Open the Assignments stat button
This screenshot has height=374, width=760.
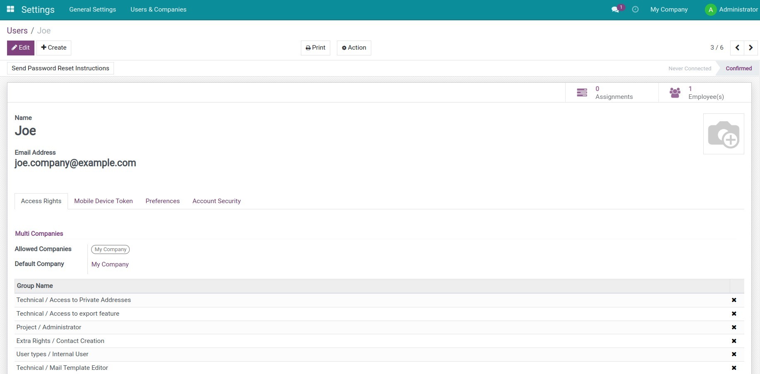(x=612, y=92)
